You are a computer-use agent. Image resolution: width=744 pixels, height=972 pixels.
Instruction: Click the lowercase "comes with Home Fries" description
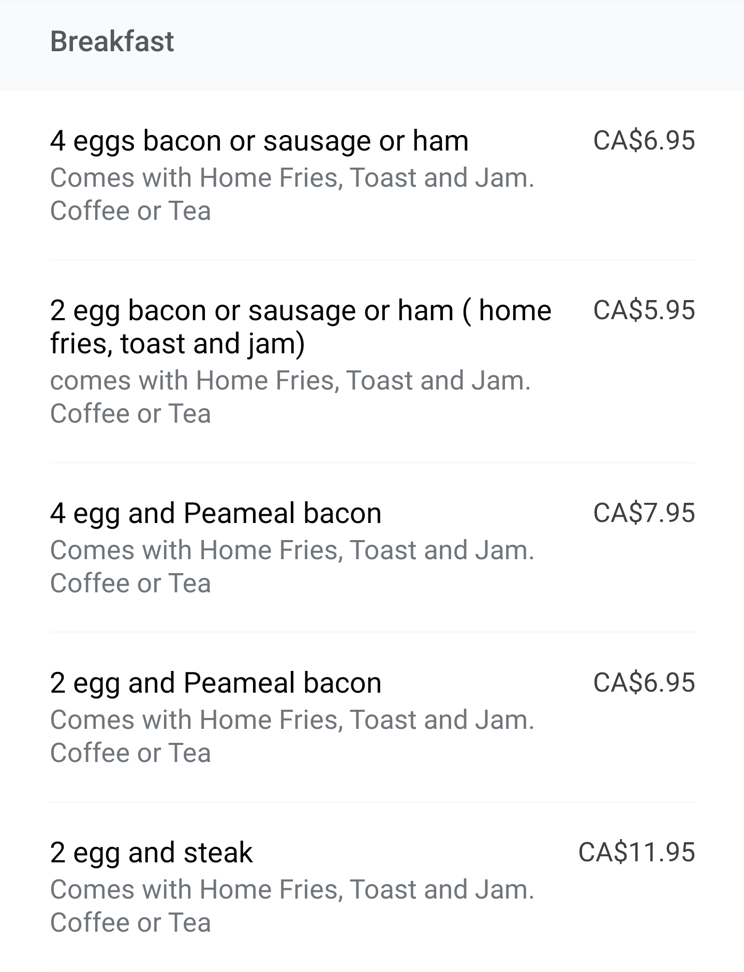pyautogui.click(x=290, y=381)
